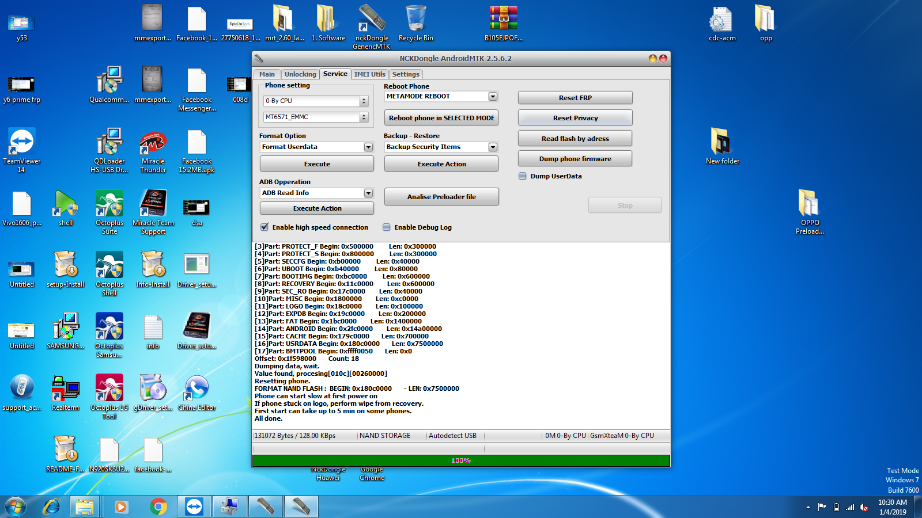Launch the Octoplus Shell desktop icon
The image size is (922, 518).
click(109, 273)
